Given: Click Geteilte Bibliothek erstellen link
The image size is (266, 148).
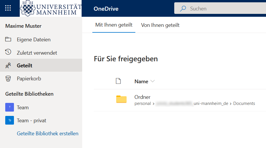Looking at the screenshot, I should (x=48, y=134).
